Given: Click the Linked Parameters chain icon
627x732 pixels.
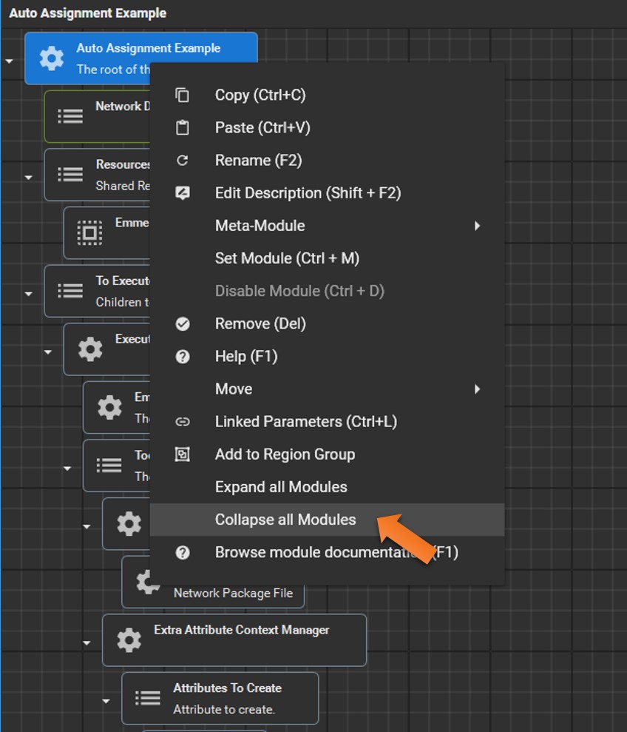Looking at the screenshot, I should tap(183, 422).
